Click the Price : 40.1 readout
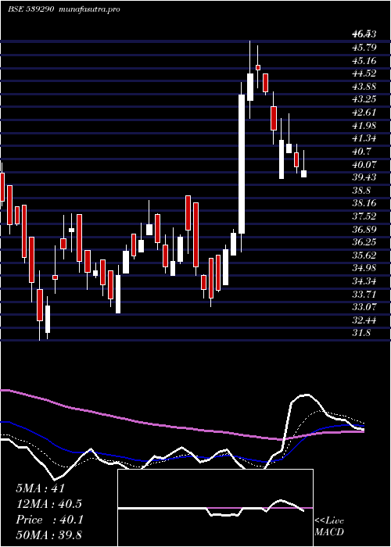Screen dimensions: 391x547 pos(48,520)
